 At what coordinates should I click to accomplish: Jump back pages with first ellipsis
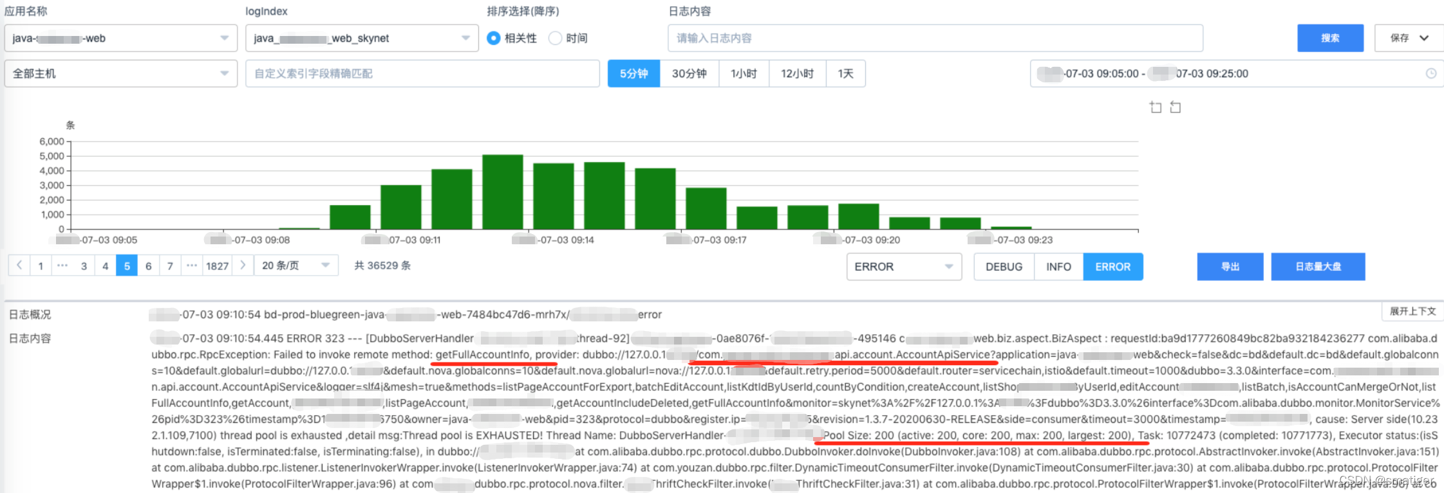[62, 265]
